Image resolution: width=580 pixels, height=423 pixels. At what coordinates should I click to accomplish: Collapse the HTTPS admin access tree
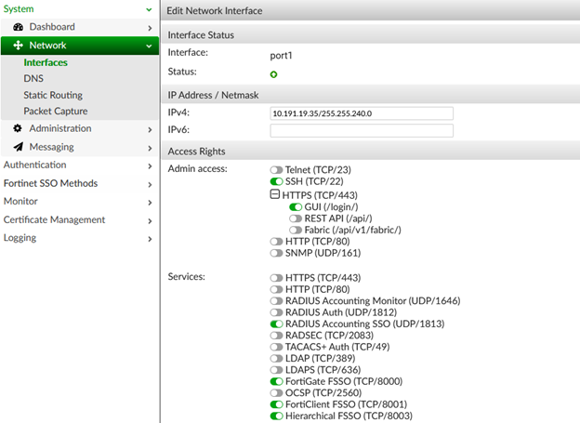click(274, 195)
